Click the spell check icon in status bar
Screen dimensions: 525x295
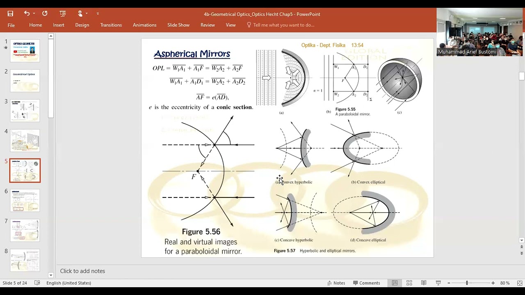(x=37, y=283)
